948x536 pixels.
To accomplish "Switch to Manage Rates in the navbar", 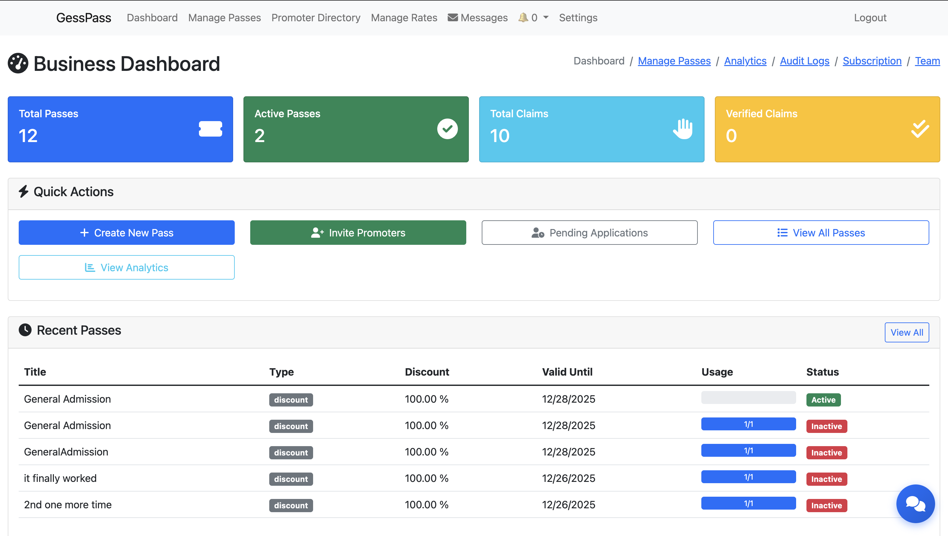I will click(404, 17).
